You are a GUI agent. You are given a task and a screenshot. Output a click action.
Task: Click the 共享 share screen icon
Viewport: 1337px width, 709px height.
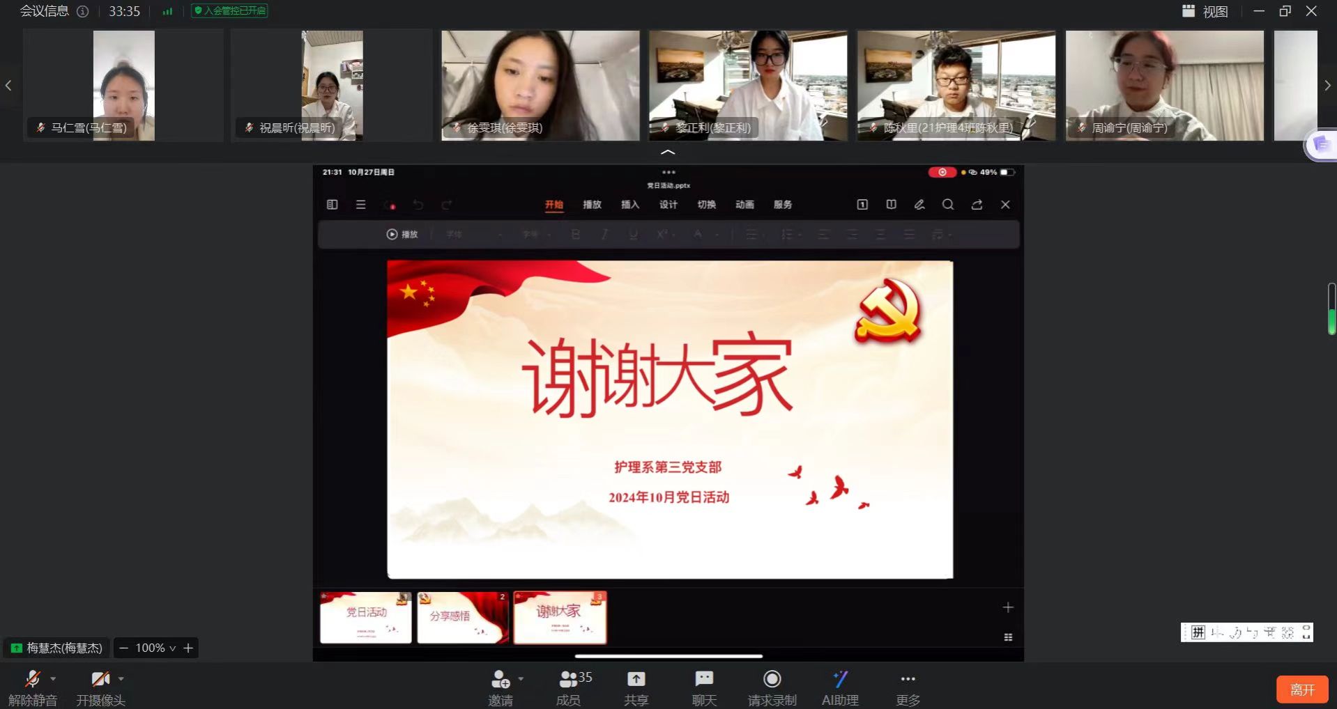(636, 679)
